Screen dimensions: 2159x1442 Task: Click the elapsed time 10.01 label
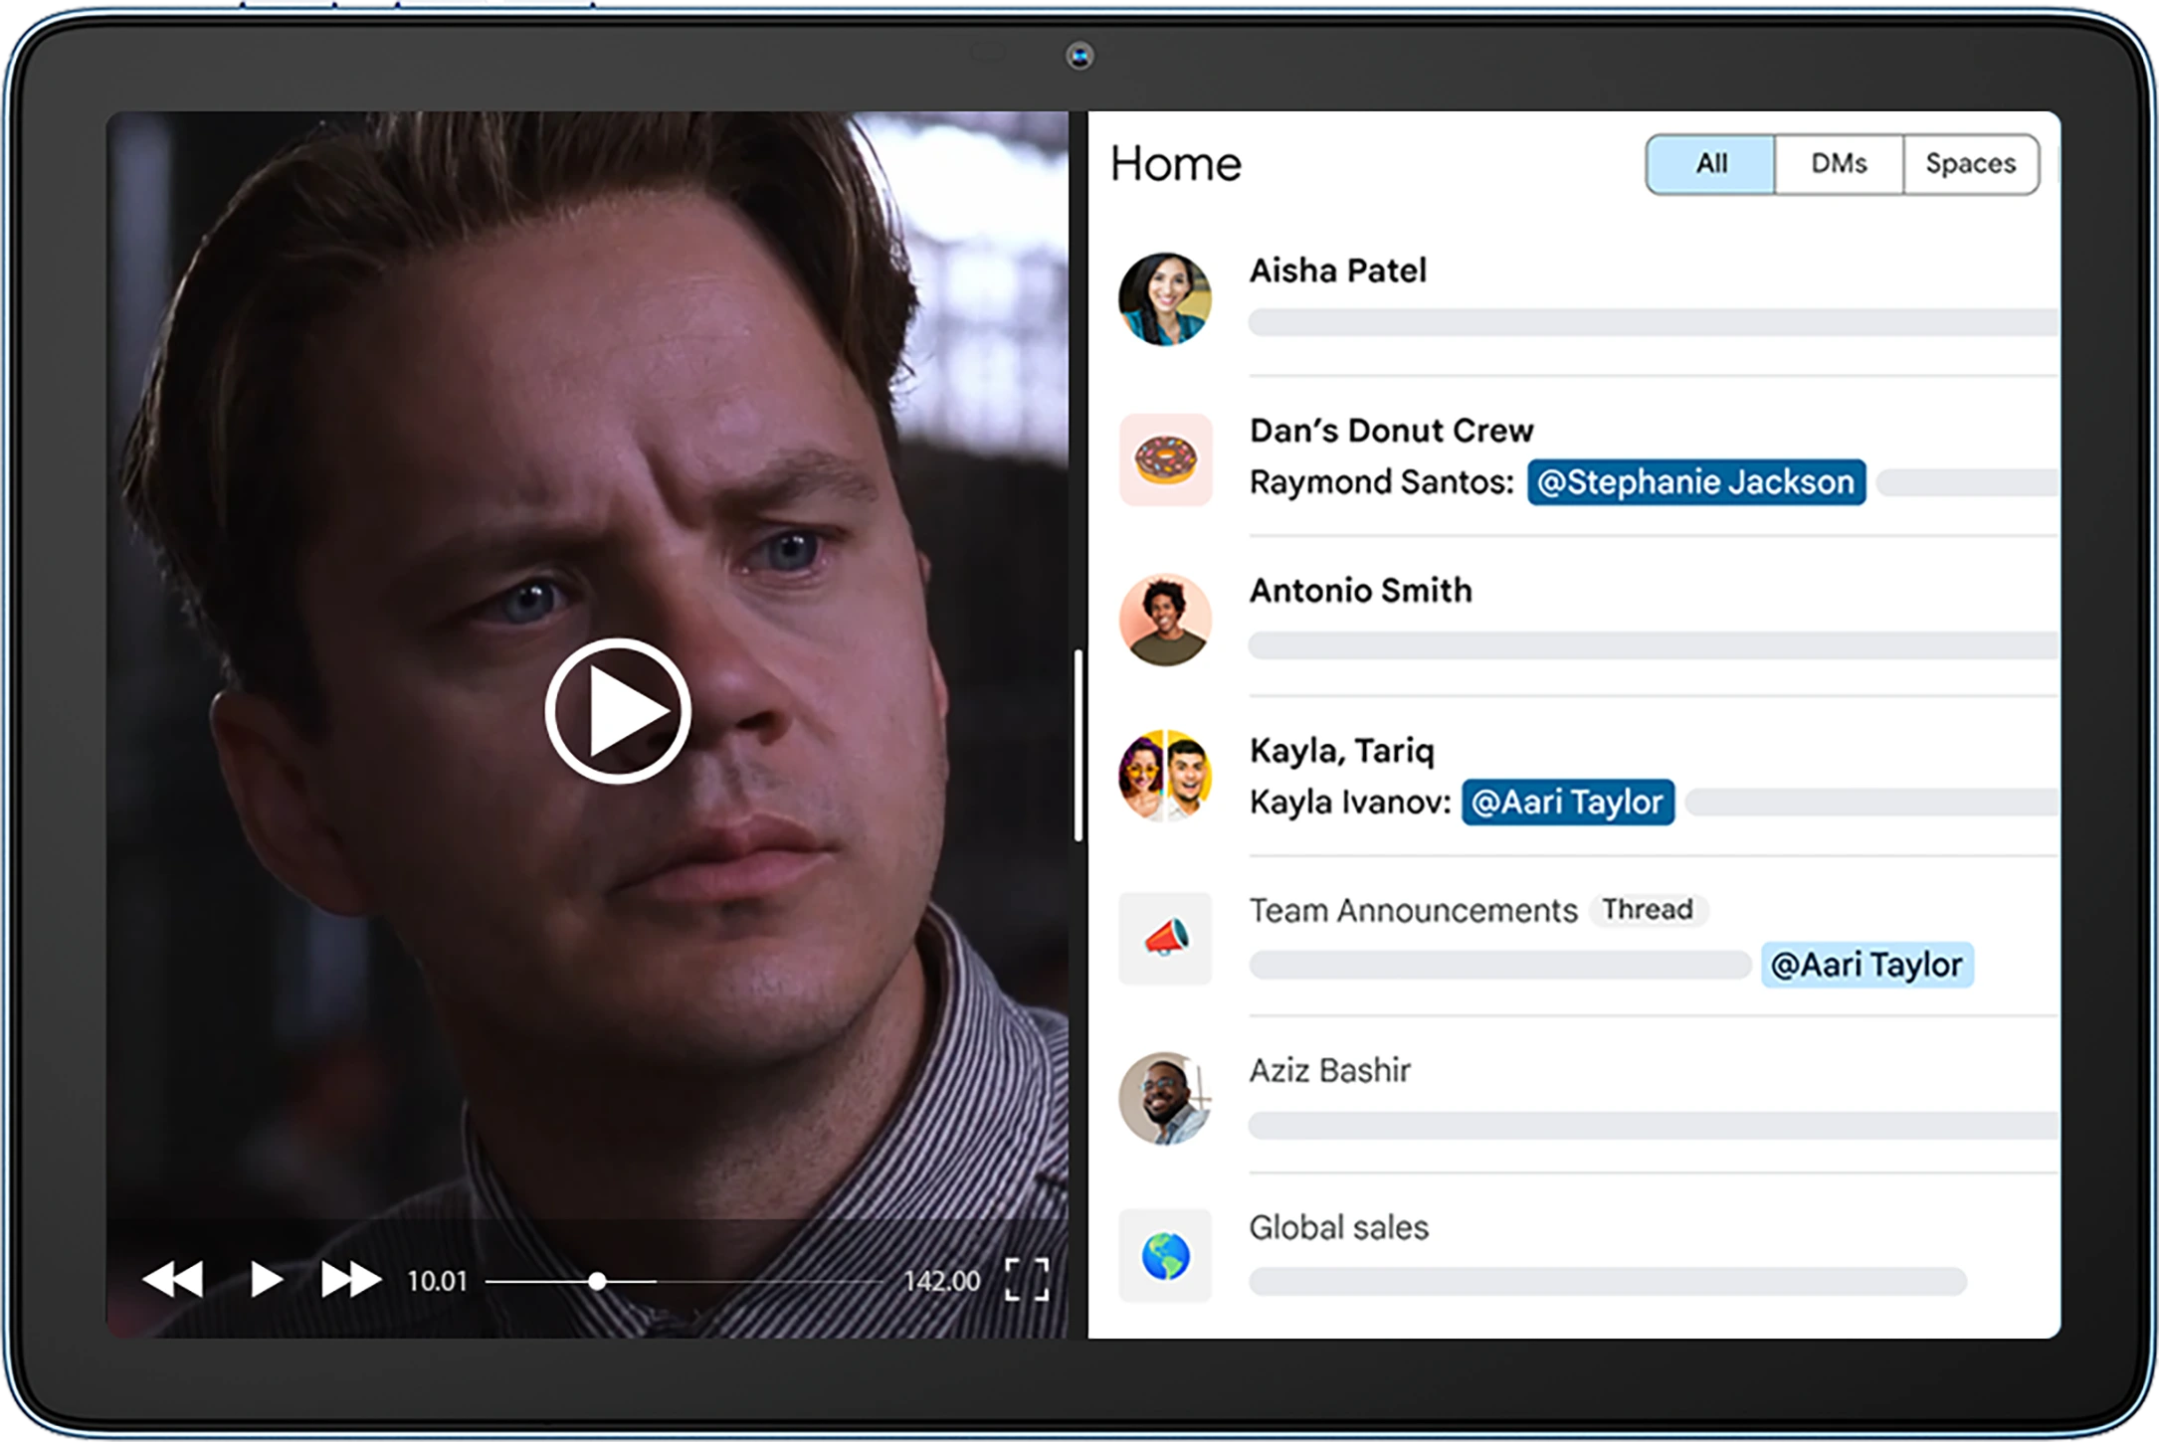[437, 1281]
